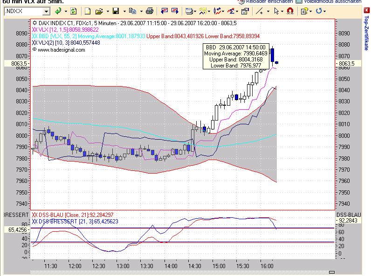Save the chart with the floppy icon
Viewport: 371px width, 276px height.
pyautogui.click(x=116, y=11)
